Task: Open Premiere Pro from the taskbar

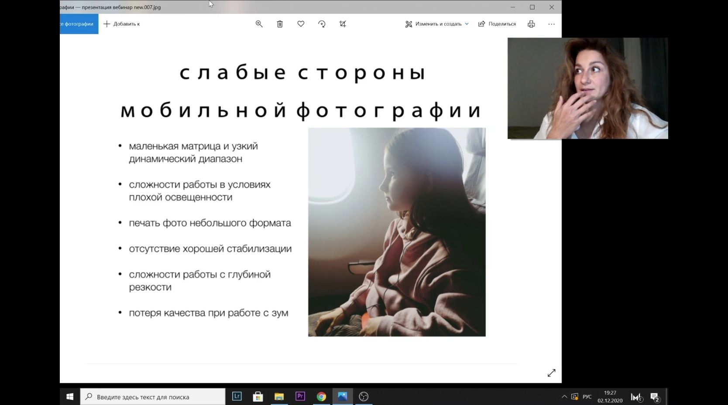Action: [300, 396]
